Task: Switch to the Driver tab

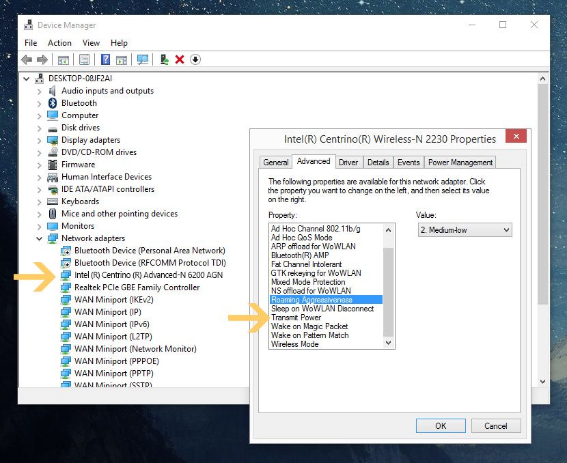Action: (348, 163)
